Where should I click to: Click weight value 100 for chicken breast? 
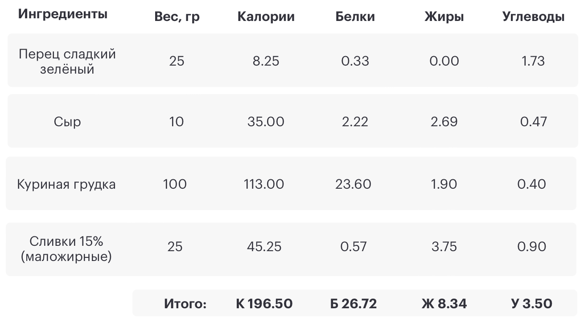pyautogui.click(x=175, y=184)
